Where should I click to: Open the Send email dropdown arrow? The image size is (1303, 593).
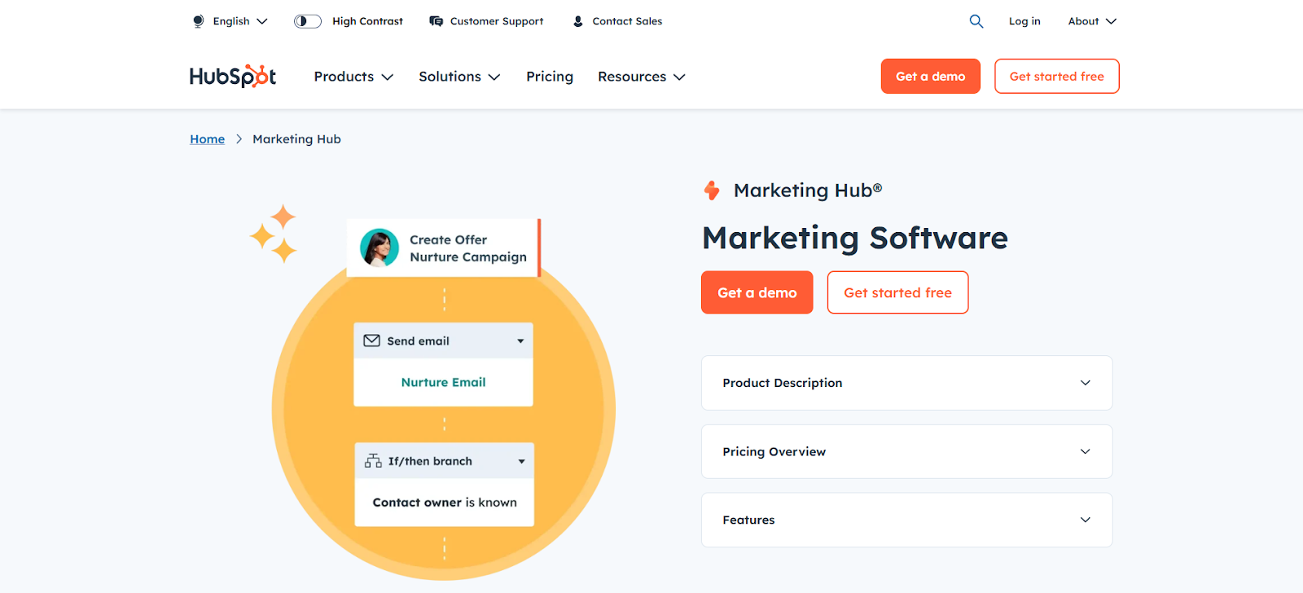[x=520, y=341]
